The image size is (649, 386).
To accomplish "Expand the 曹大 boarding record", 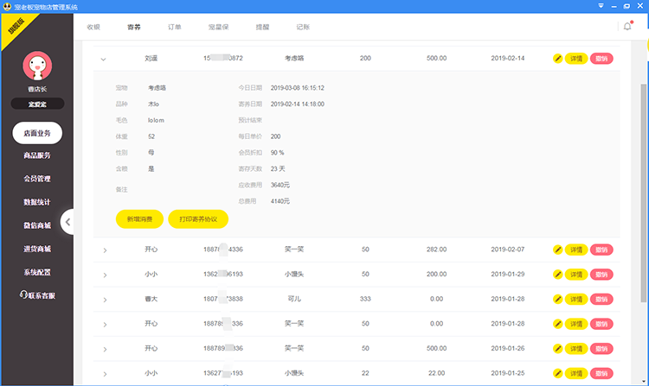I will pyautogui.click(x=104, y=300).
